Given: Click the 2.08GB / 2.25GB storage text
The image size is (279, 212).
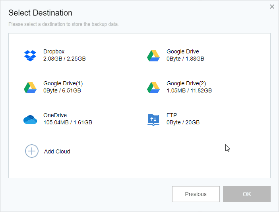Looking at the screenshot, I should pos(65,59).
